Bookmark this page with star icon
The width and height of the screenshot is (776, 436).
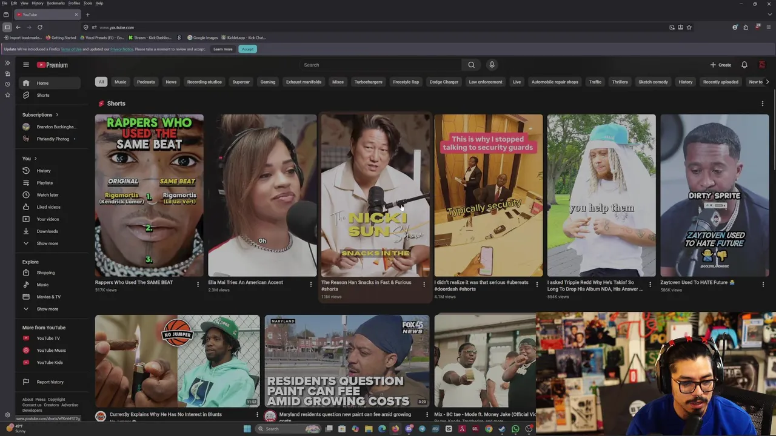(689, 27)
